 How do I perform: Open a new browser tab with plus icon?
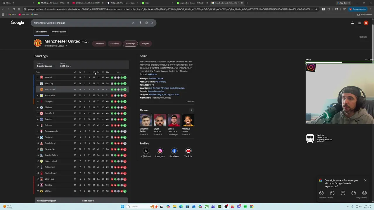(247, 3)
